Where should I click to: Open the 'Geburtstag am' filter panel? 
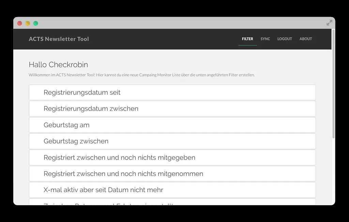[x=172, y=125]
